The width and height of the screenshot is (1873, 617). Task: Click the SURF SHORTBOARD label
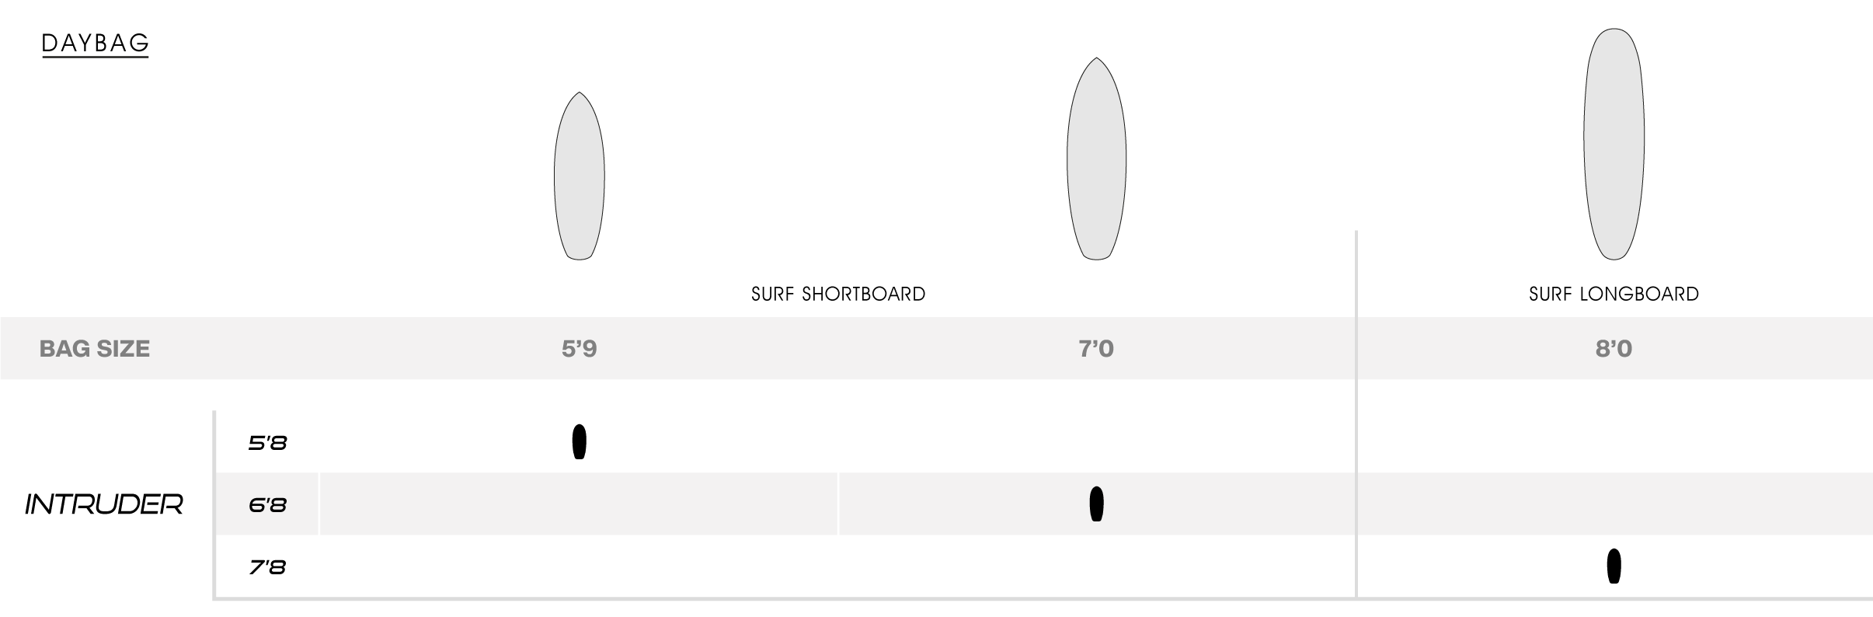[838, 295]
